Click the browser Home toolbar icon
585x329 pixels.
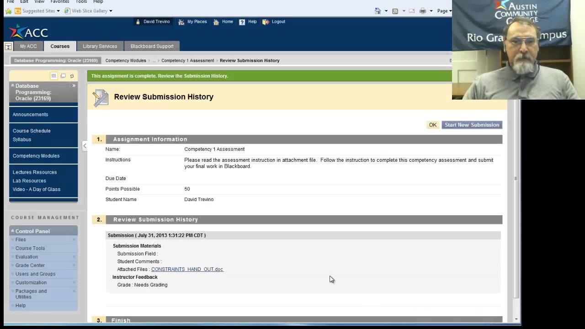[x=378, y=11]
